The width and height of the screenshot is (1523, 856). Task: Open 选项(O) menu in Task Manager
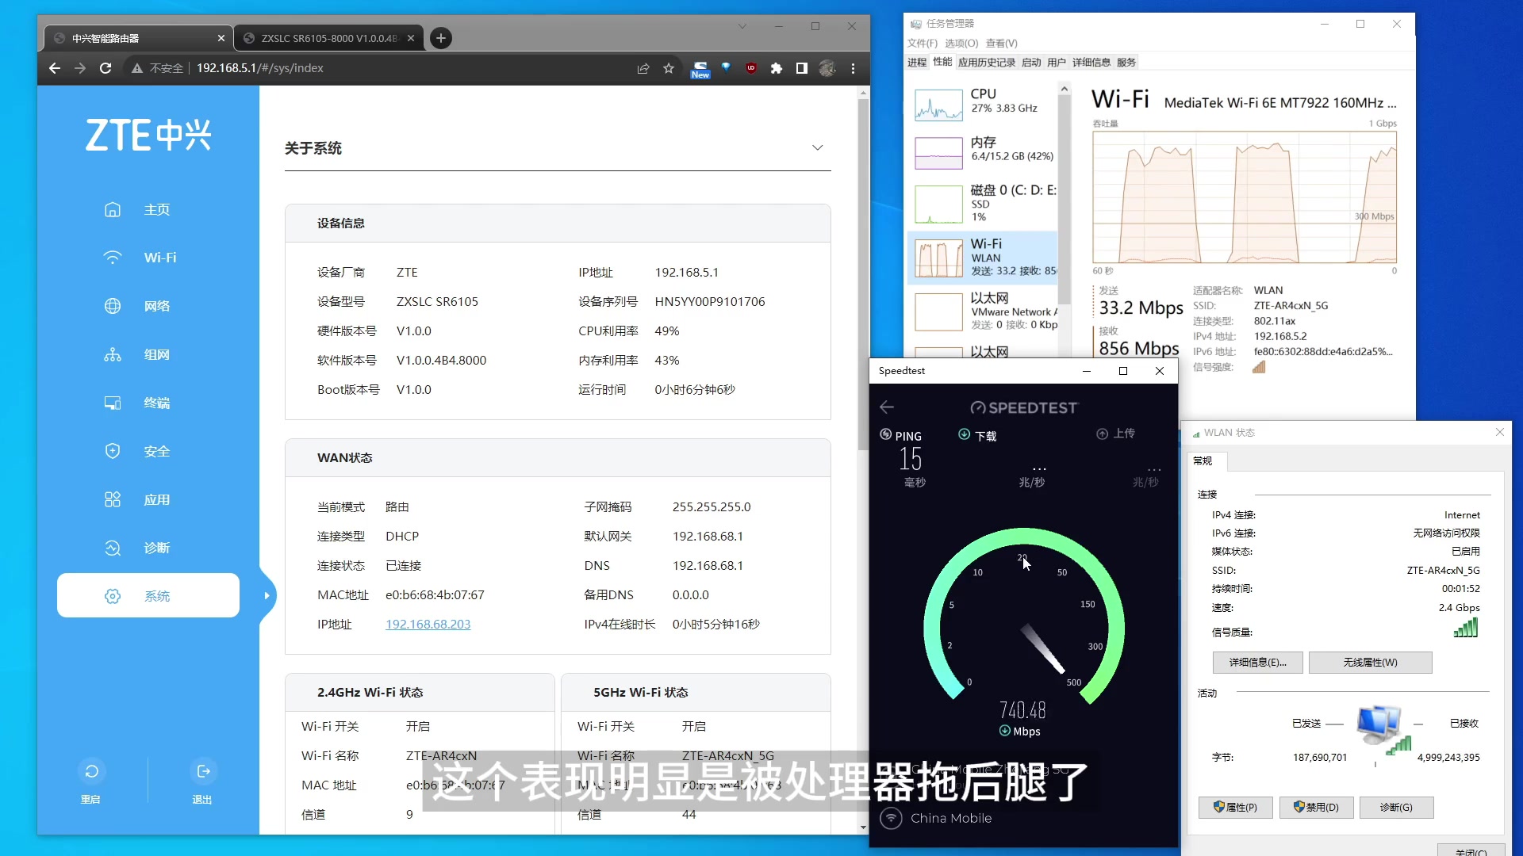tap(961, 44)
